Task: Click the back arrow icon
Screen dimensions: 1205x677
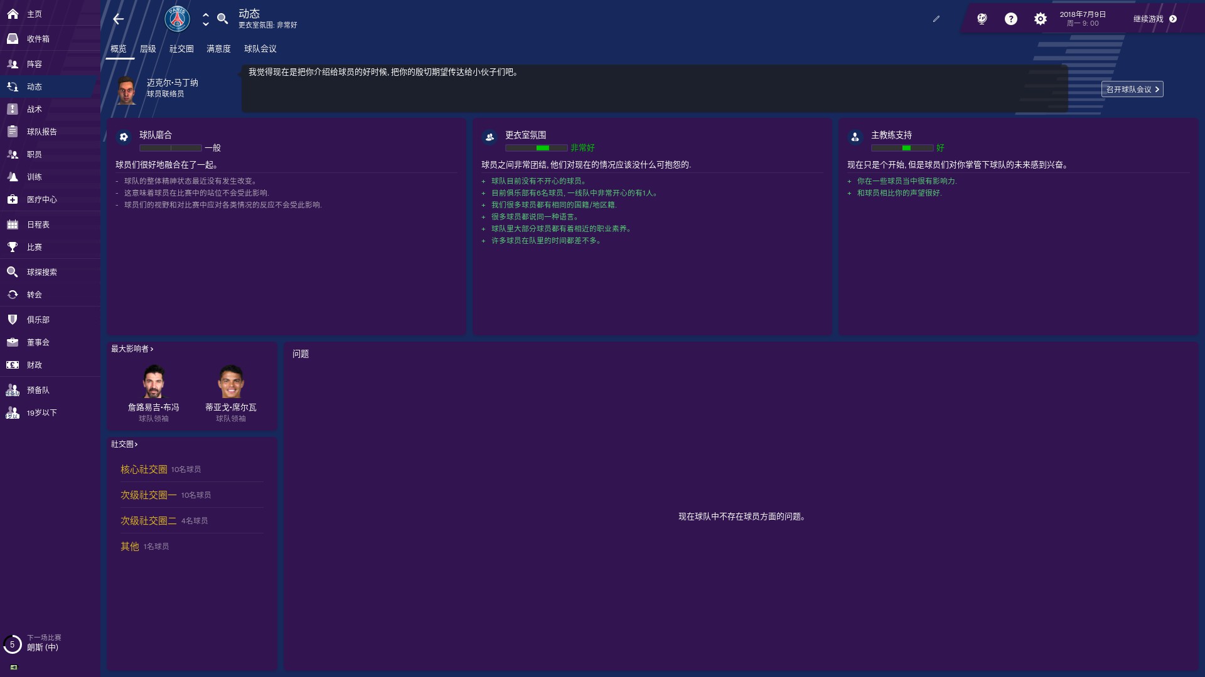Action: coord(118,19)
